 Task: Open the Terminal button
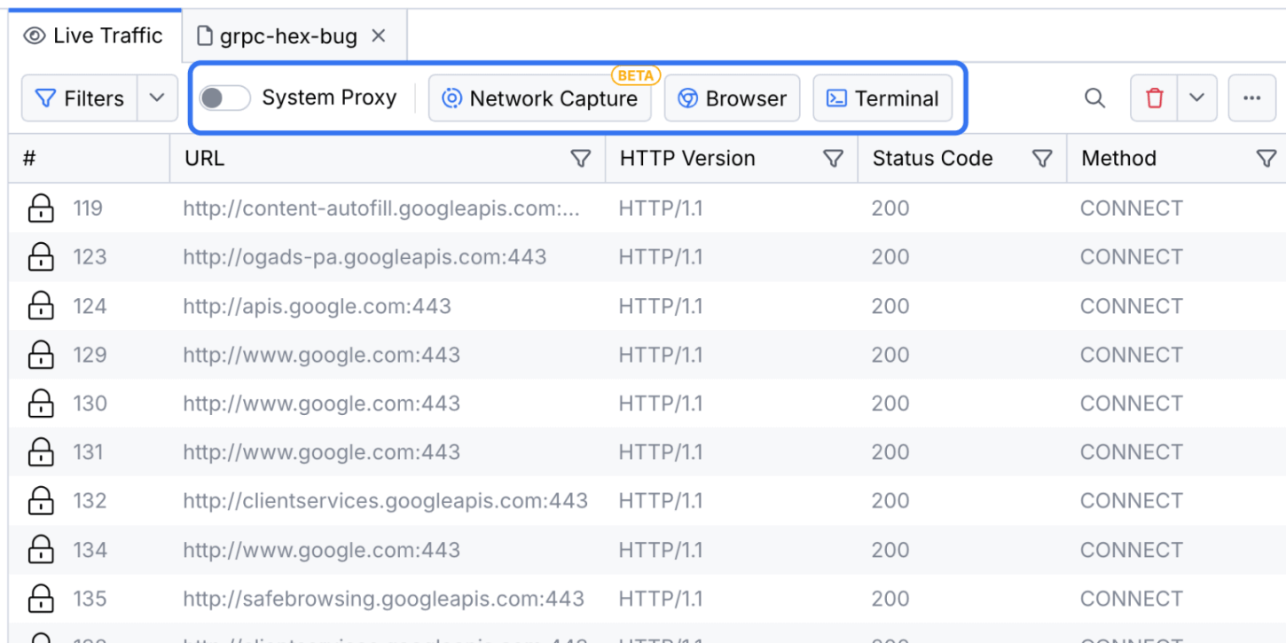click(x=882, y=98)
